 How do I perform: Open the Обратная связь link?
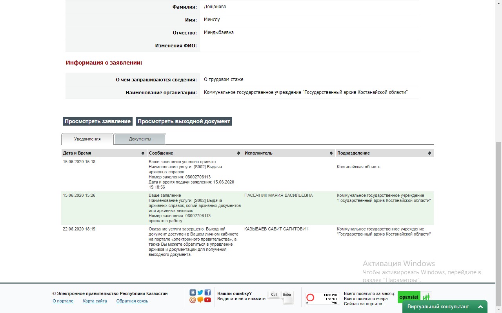tap(132, 301)
